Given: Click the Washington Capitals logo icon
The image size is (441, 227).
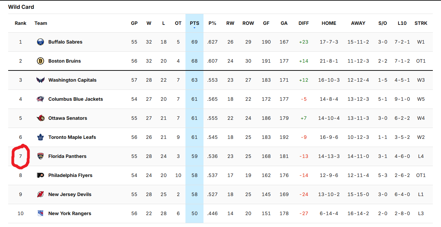Looking at the screenshot, I should tap(40, 80).
